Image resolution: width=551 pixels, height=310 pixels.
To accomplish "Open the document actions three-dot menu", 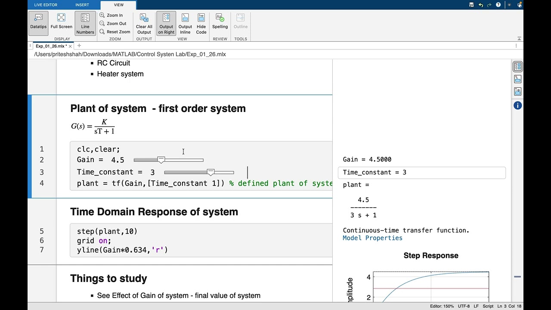I will tap(516, 46).
